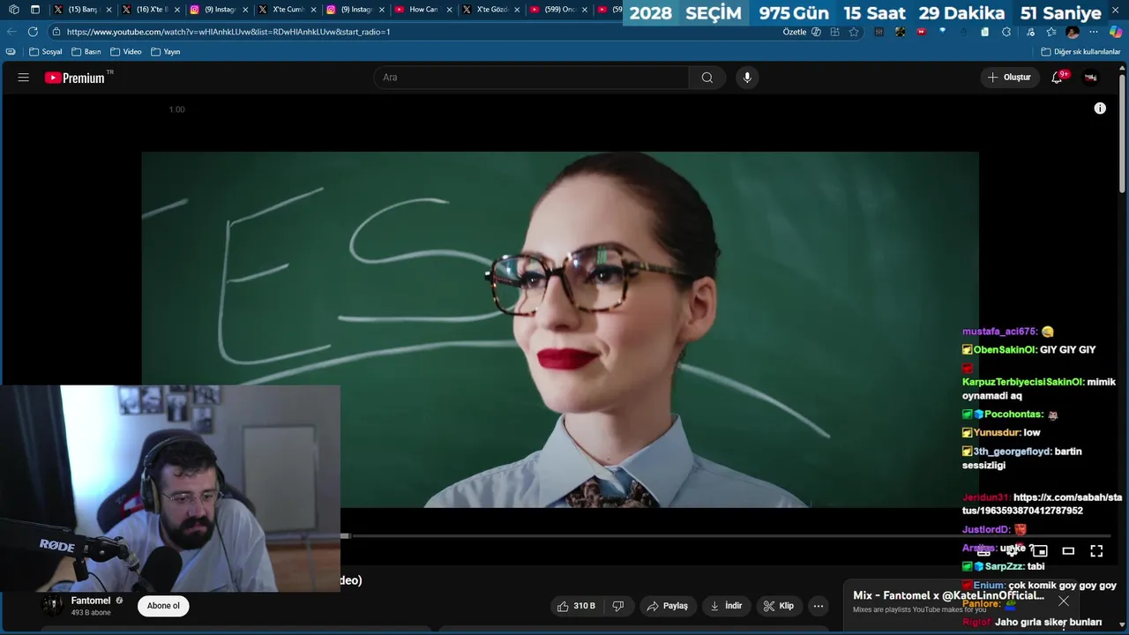Open the browser profile avatar
This screenshot has height=635, width=1129.
pyautogui.click(x=1073, y=32)
